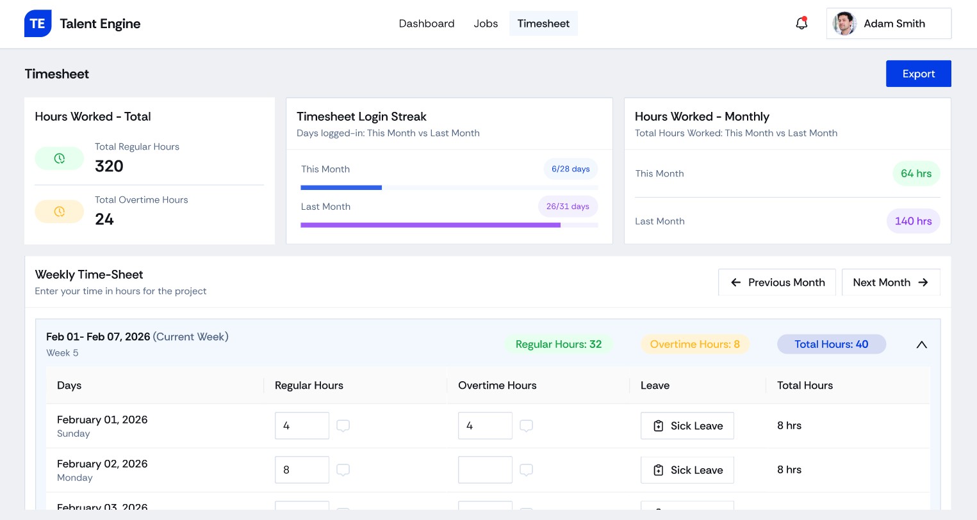Click the Total Hours: 40 badge
This screenshot has width=977, height=520.
832,344
